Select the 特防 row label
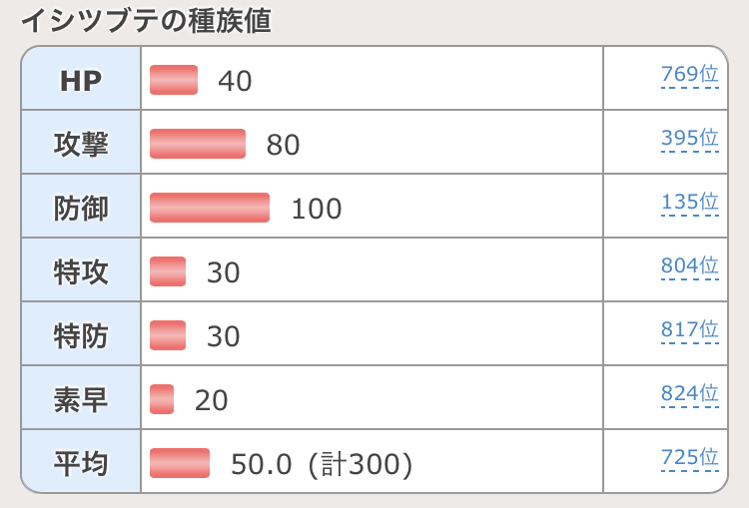 81,335
